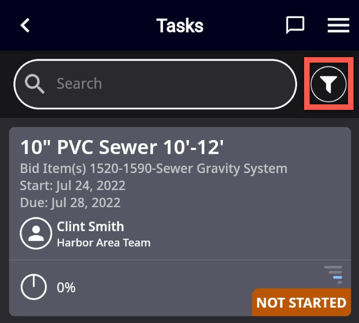
Task: Click the Tasks header title
Action: (x=179, y=25)
